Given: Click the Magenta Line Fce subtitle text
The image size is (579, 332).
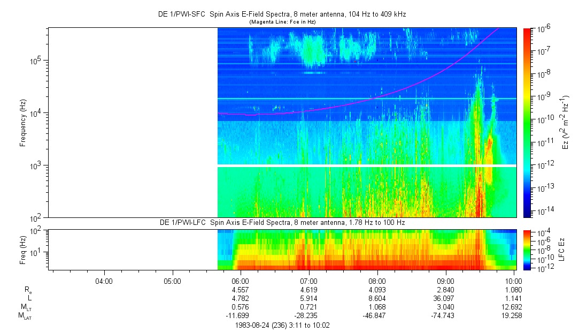Looking at the screenshot, I should click(x=282, y=21).
